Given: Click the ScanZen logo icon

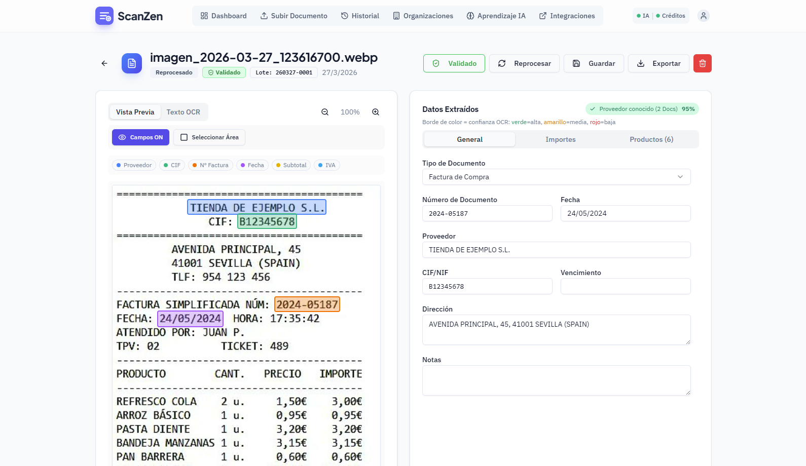Looking at the screenshot, I should 104,16.
